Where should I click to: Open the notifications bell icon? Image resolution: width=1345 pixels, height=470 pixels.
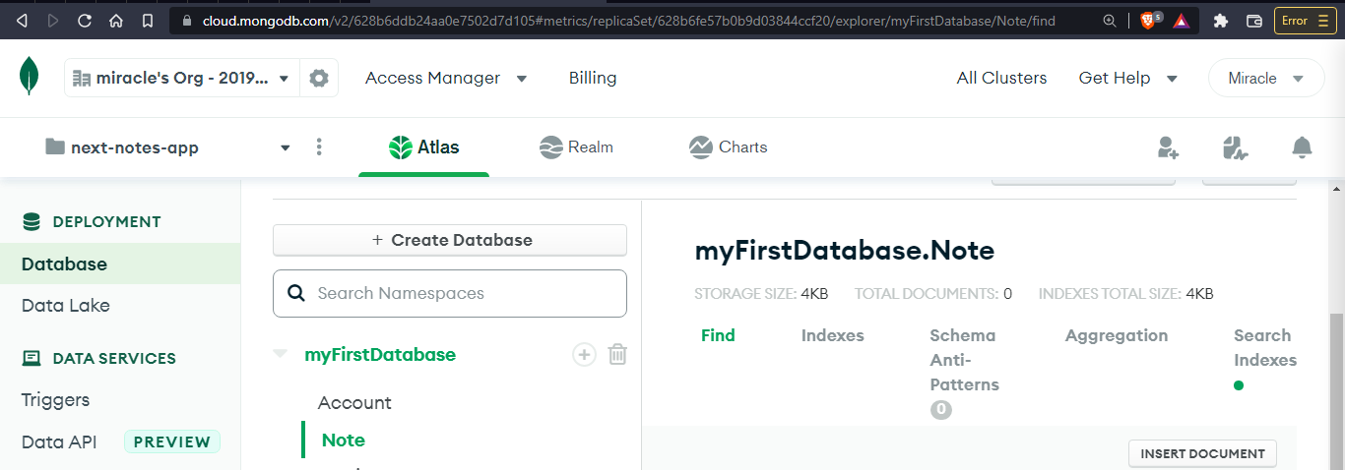(1302, 147)
